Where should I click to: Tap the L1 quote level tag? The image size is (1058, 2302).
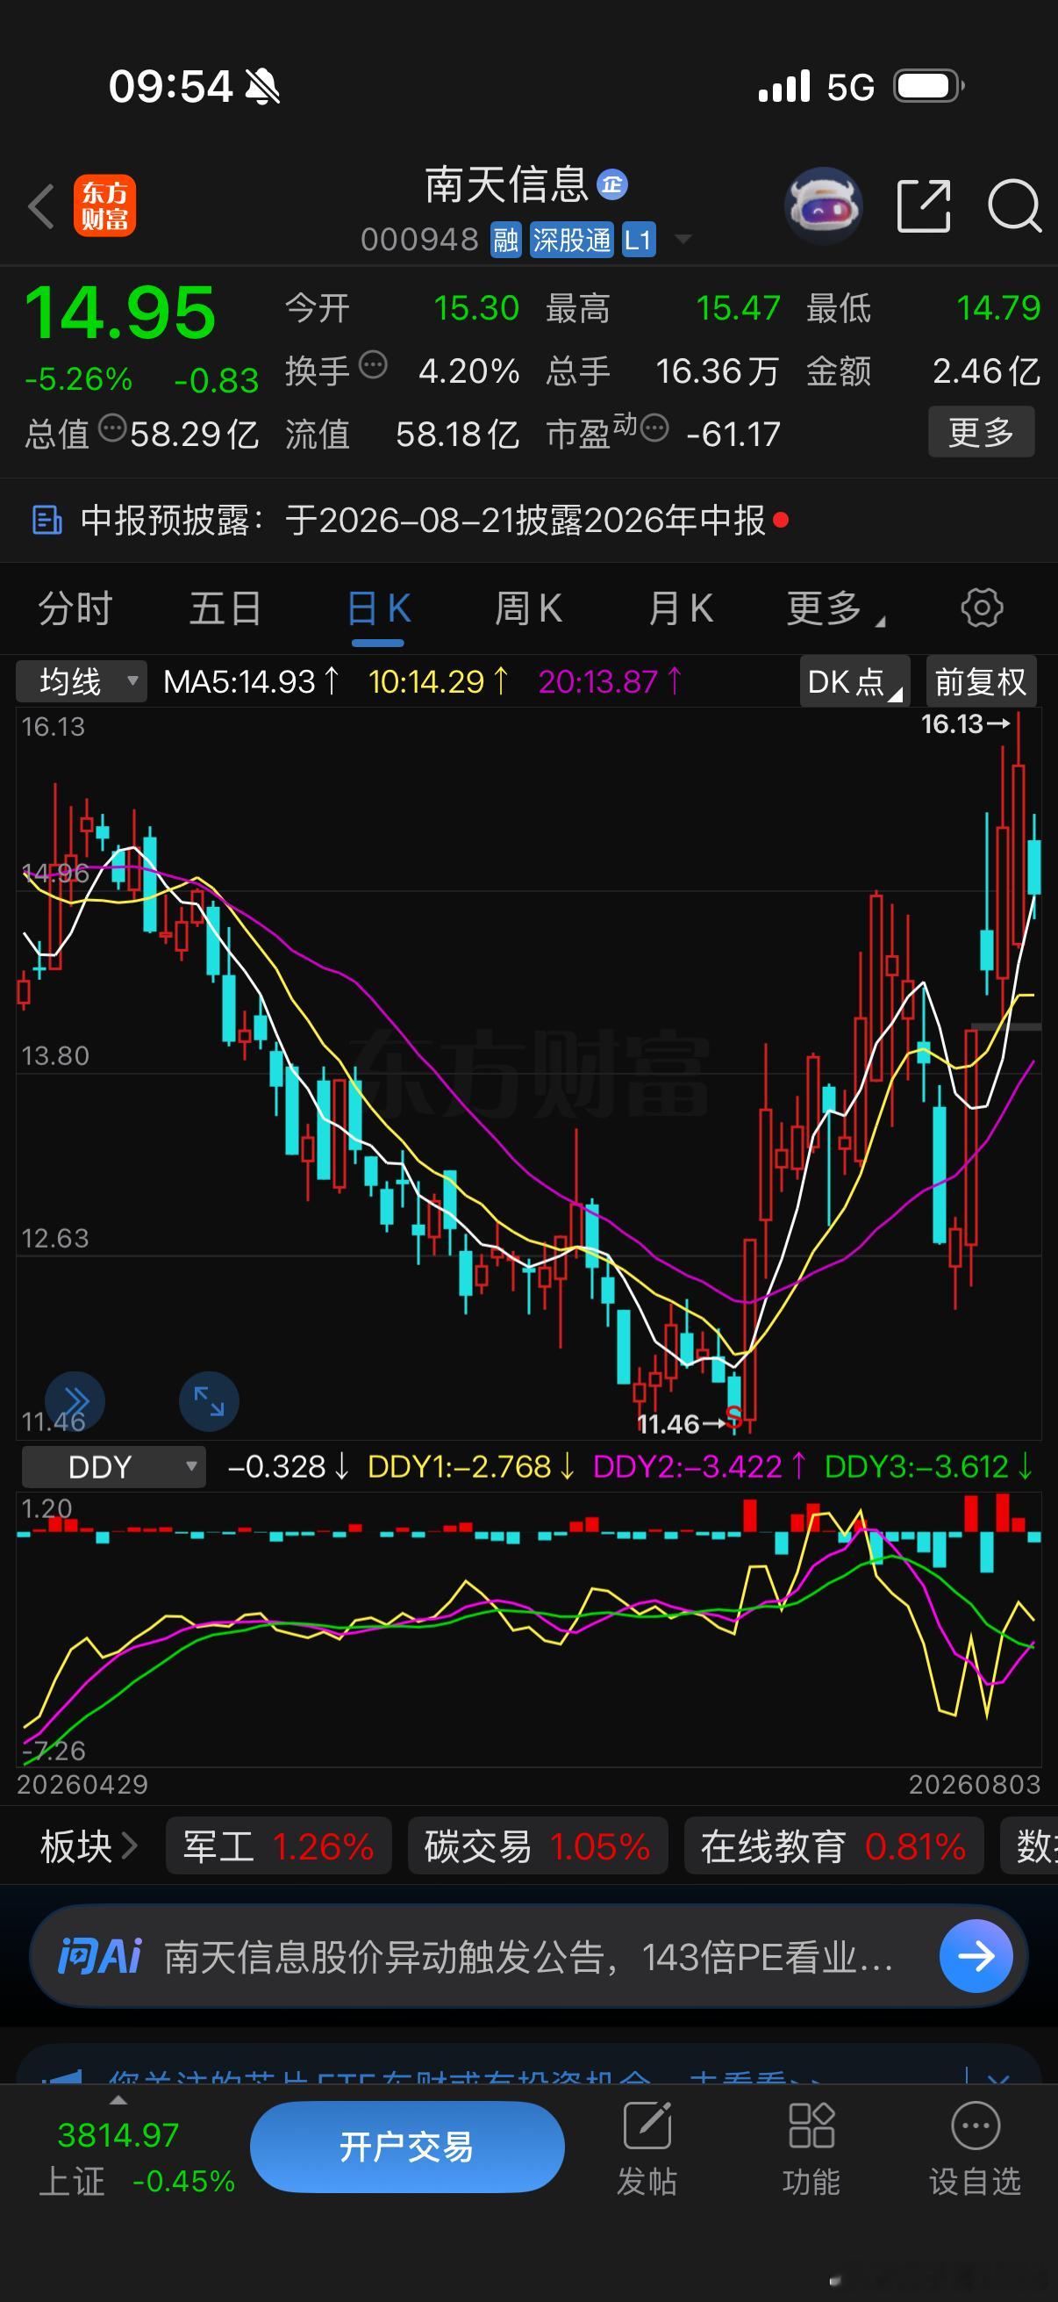click(639, 240)
